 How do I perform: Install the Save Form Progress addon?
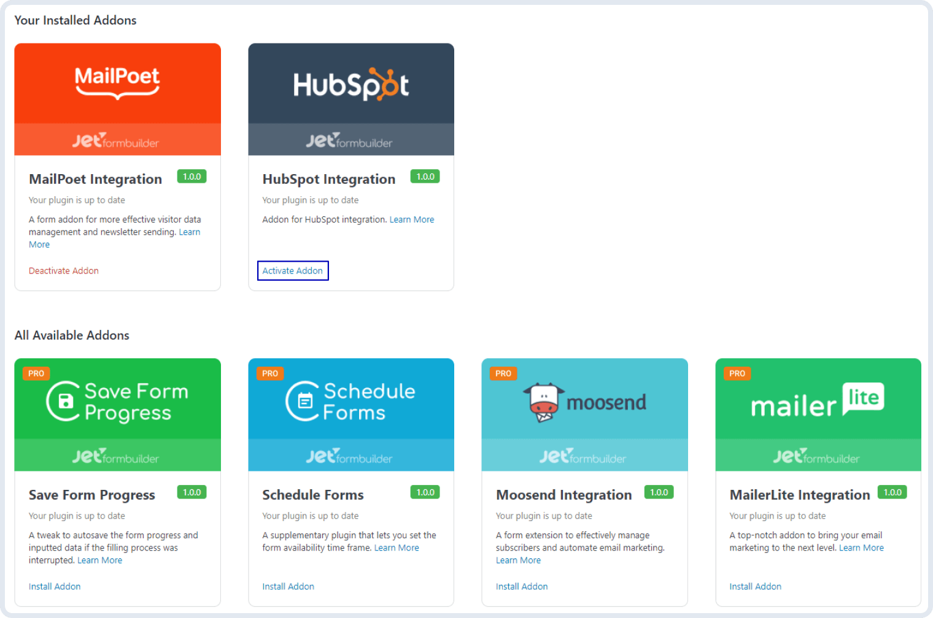[55, 586]
